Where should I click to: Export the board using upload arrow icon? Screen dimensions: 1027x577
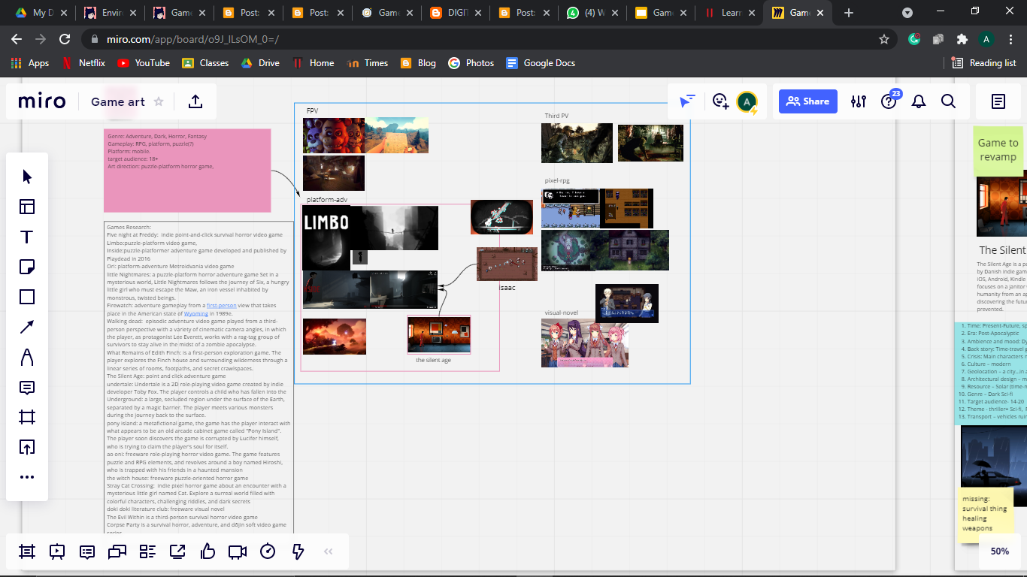point(195,101)
